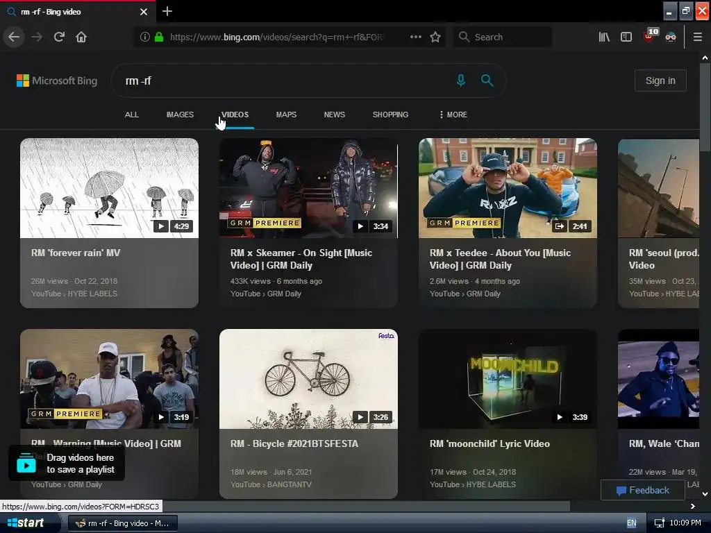
Task: Show site information icon in address bar
Action: pos(144,37)
